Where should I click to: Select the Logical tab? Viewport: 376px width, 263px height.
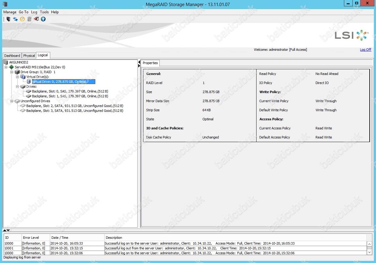coord(43,55)
